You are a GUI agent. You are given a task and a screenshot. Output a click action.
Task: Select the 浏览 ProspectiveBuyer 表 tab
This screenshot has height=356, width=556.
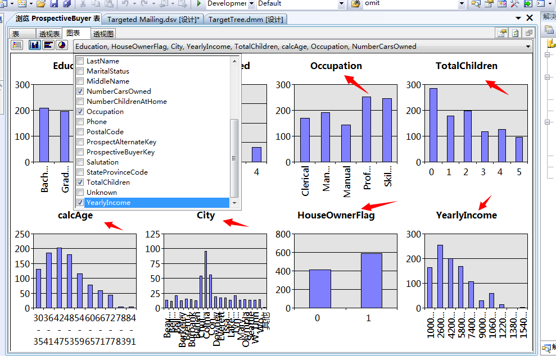click(57, 19)
